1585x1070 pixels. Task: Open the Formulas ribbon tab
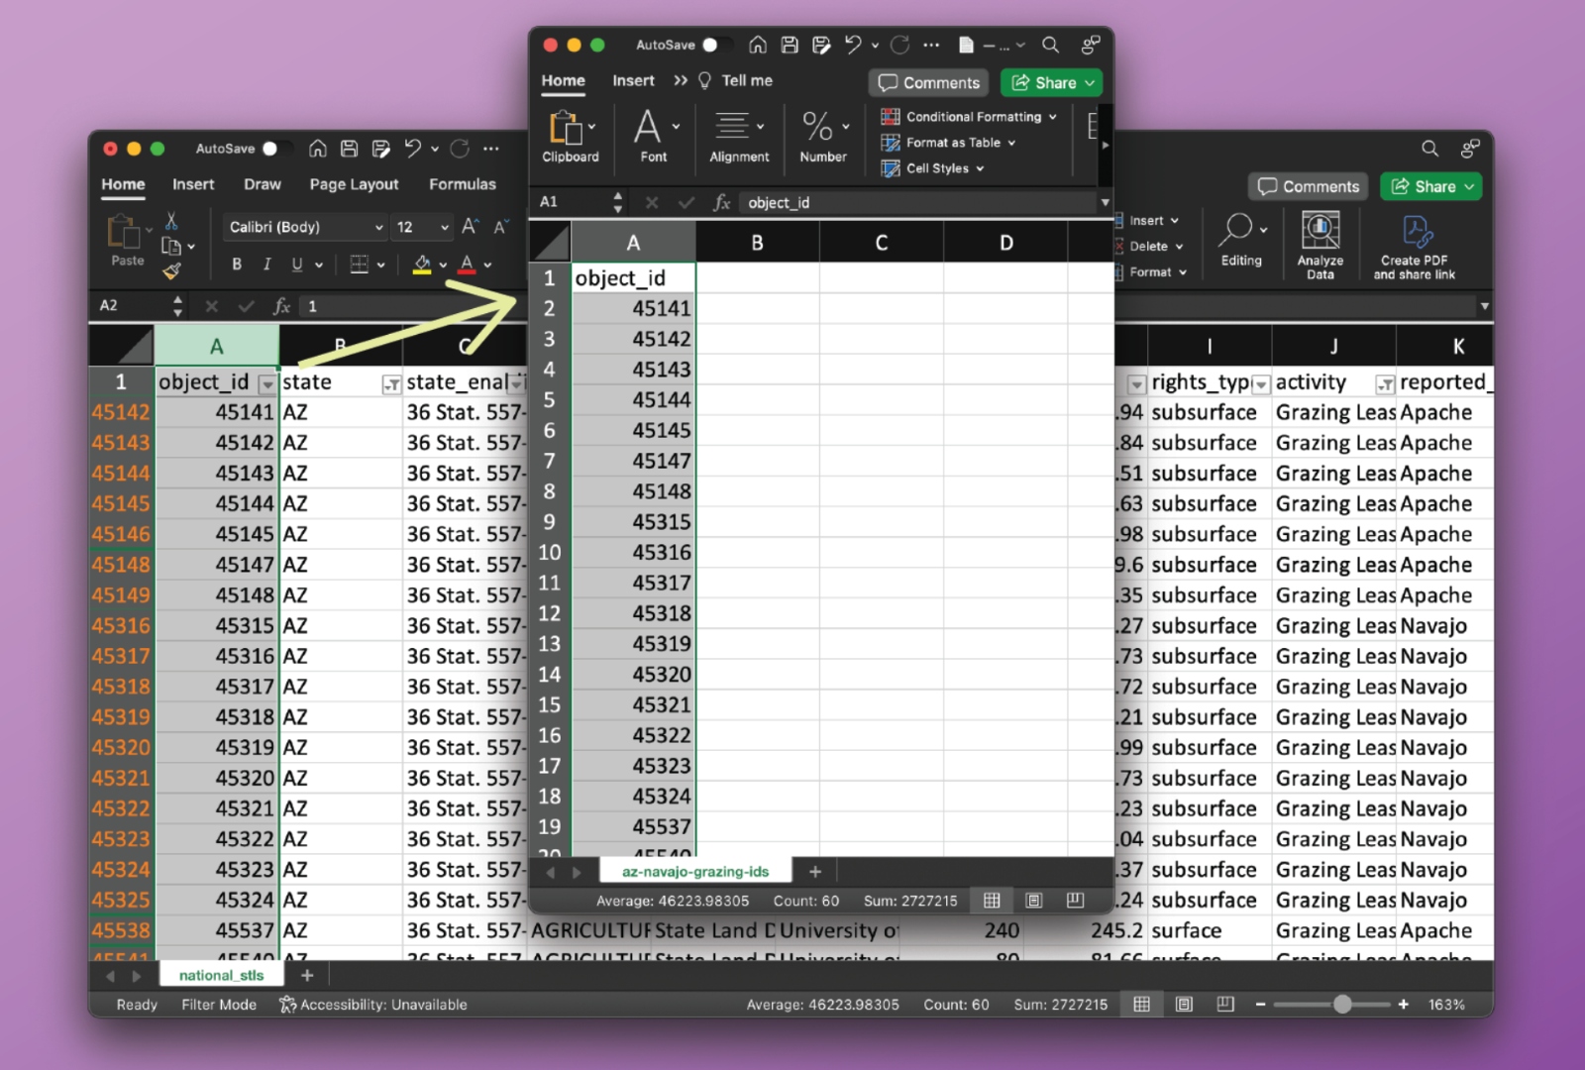[462, 184]
